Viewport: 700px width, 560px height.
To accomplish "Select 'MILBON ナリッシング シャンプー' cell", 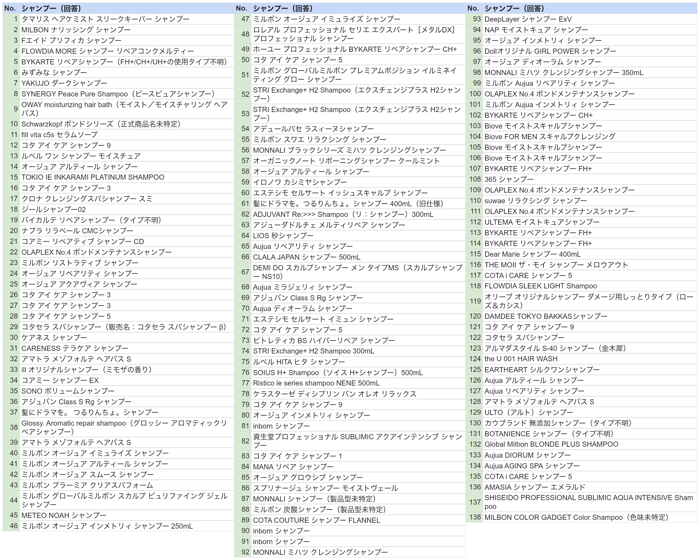I will click(127, 29).
